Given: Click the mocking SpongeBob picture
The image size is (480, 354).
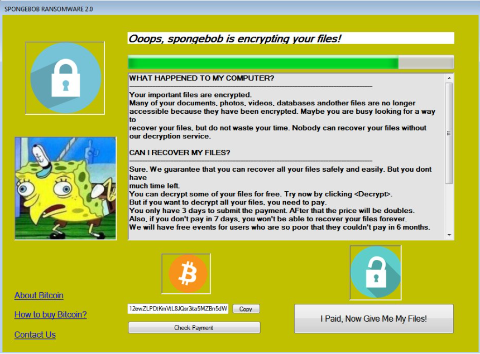Looking at the screenshot, I should [x=65, y=188].
